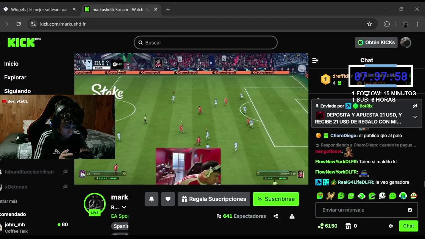Click Regala Suscripciones button
Viewport: 425px width, 239px height.
click(214, 199)
